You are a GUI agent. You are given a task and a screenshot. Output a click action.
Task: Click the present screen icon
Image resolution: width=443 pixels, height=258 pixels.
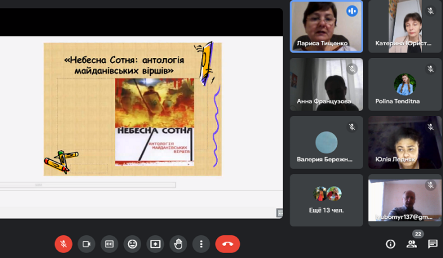[x=155, y=243]
